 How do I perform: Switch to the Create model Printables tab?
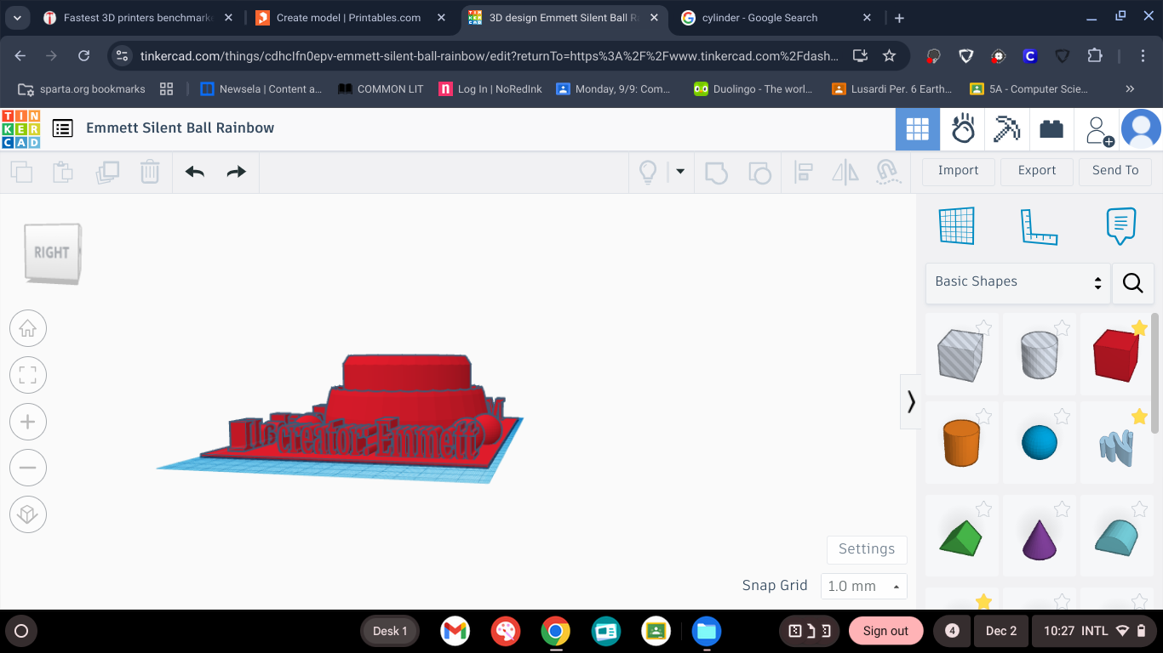click(x=349, y=18)
